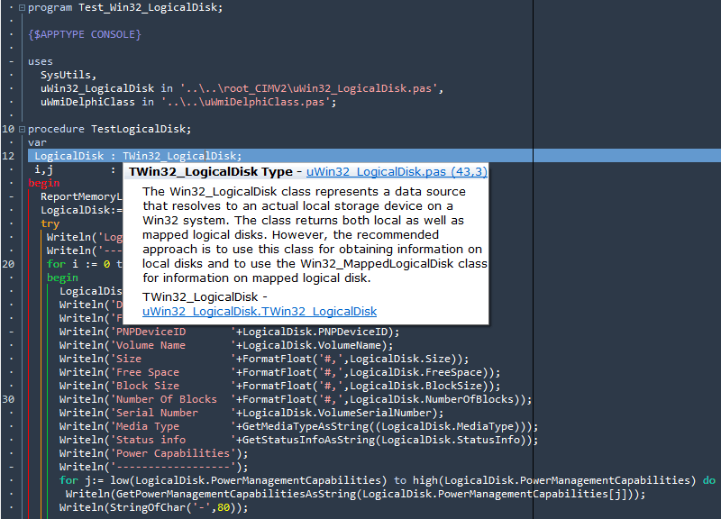Collapse the TestLogicalDisk procedure fold marker

point(22,129)
